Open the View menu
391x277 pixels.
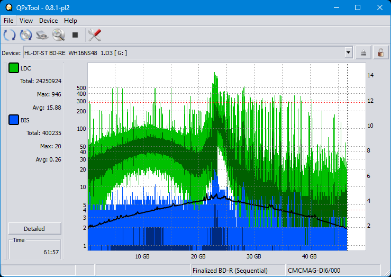(26, 21)
